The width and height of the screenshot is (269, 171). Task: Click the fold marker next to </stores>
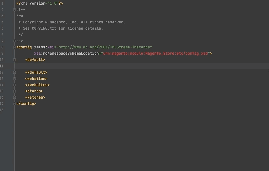[x=15, y=97]
